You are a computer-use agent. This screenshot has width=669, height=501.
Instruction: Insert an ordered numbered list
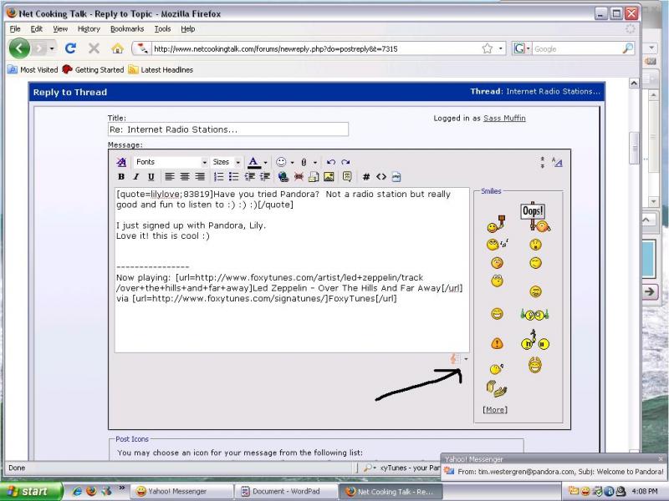pos(218,177)
